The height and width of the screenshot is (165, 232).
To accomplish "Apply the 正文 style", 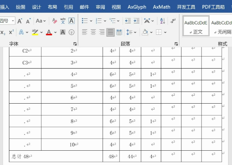I will click(196, 26).
